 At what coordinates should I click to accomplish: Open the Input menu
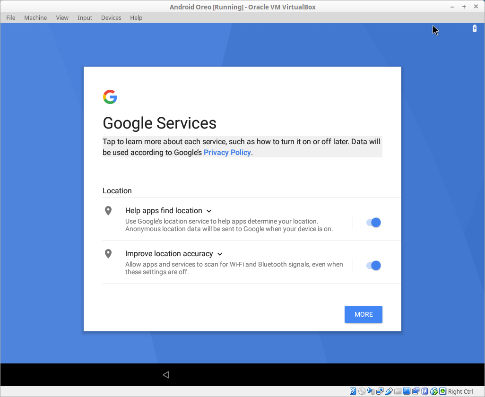pos(85,17)
